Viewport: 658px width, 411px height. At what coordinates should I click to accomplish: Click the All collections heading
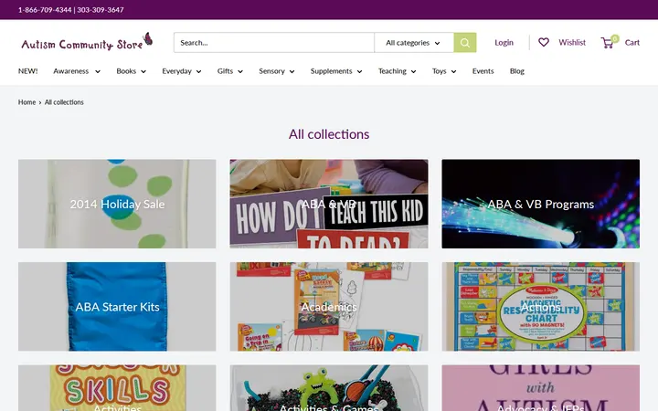(x=329, y=134)
